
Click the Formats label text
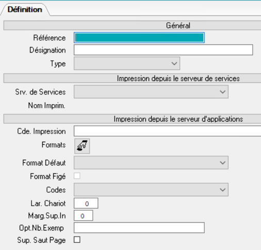point(54,145)
